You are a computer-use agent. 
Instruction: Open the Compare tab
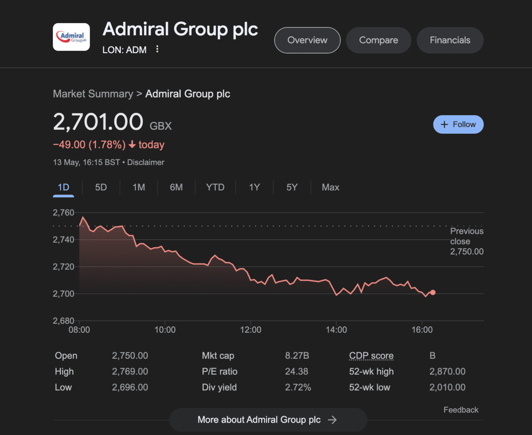pyautogui.click(x=378, y=40)
